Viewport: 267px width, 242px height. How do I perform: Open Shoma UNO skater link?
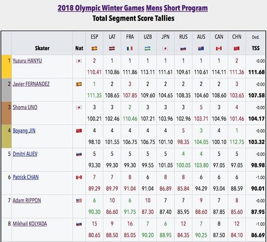pyautogui.click(x=25, y=107)
